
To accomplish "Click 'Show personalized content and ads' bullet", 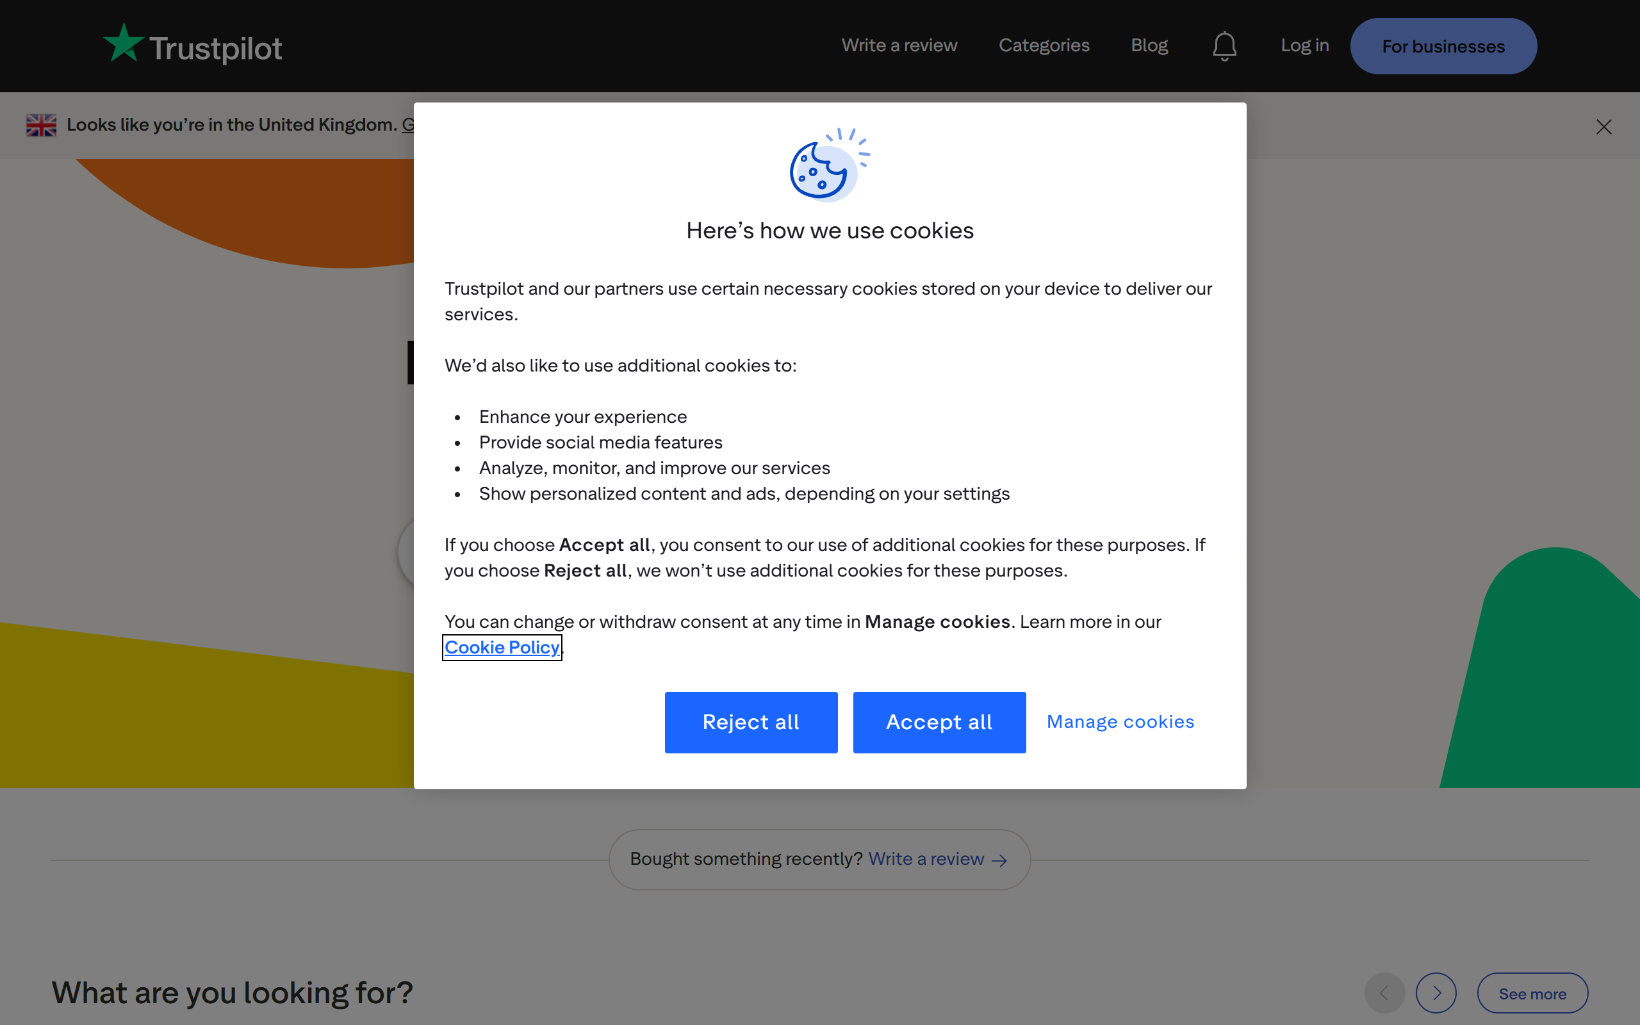I will (744, 493).
